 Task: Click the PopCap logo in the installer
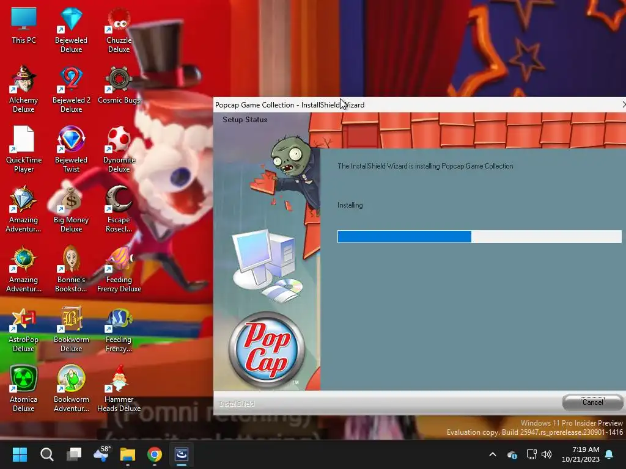(x=267, y=349)
